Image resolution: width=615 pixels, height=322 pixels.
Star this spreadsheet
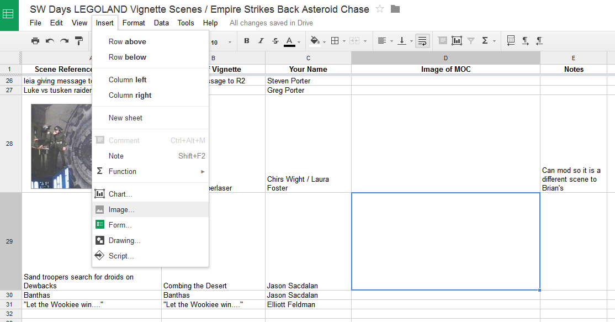380,9
